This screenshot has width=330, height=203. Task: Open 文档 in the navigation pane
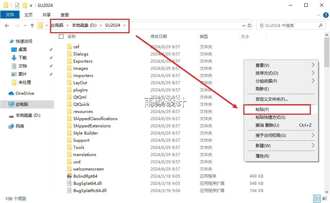(x=23, y=66)
